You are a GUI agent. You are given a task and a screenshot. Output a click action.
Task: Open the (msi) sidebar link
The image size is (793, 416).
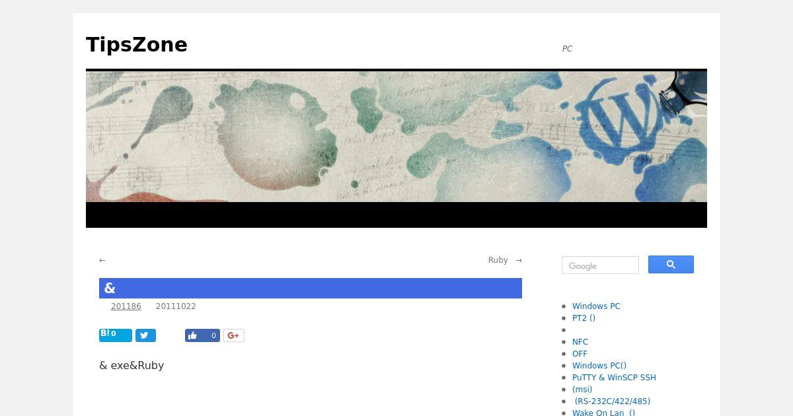582,390
